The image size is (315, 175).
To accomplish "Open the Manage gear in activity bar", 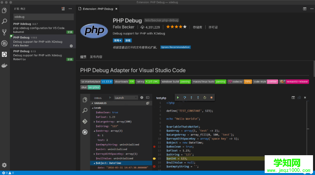I will (4, 165).
